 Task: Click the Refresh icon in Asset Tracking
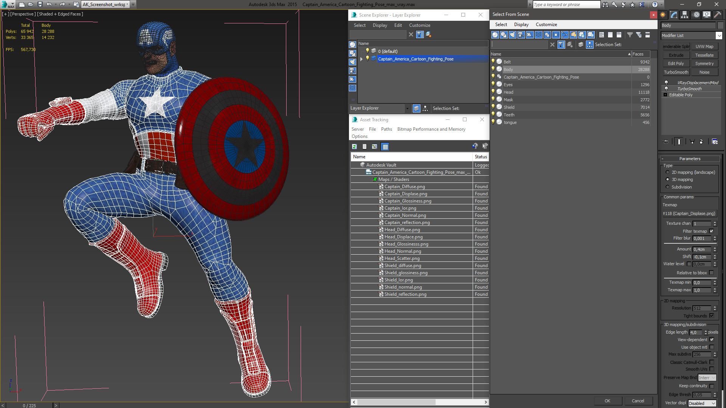coord(354,147)
